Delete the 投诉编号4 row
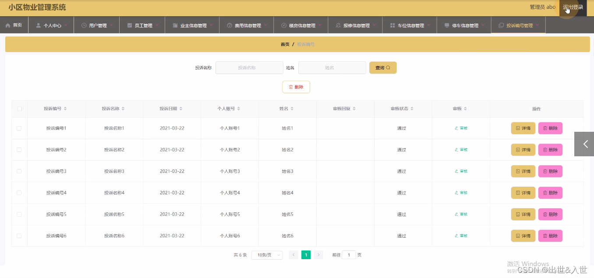This screenshot has height=278, width=594. tap(550, 193)
